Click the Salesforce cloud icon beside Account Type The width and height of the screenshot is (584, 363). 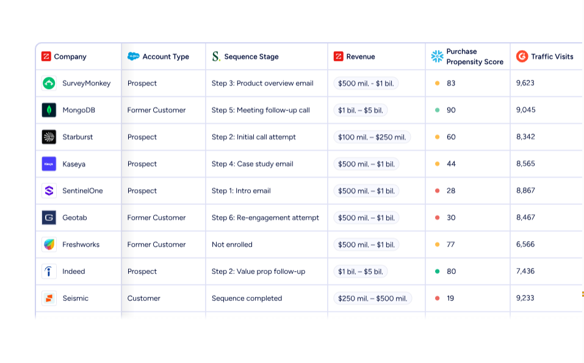click(133, 56)
